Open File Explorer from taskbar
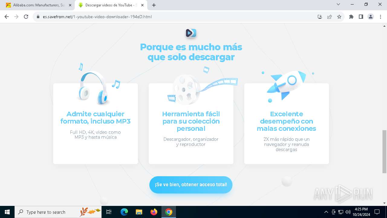The height and width of the screenshot is (218, 387). (139, 212)
